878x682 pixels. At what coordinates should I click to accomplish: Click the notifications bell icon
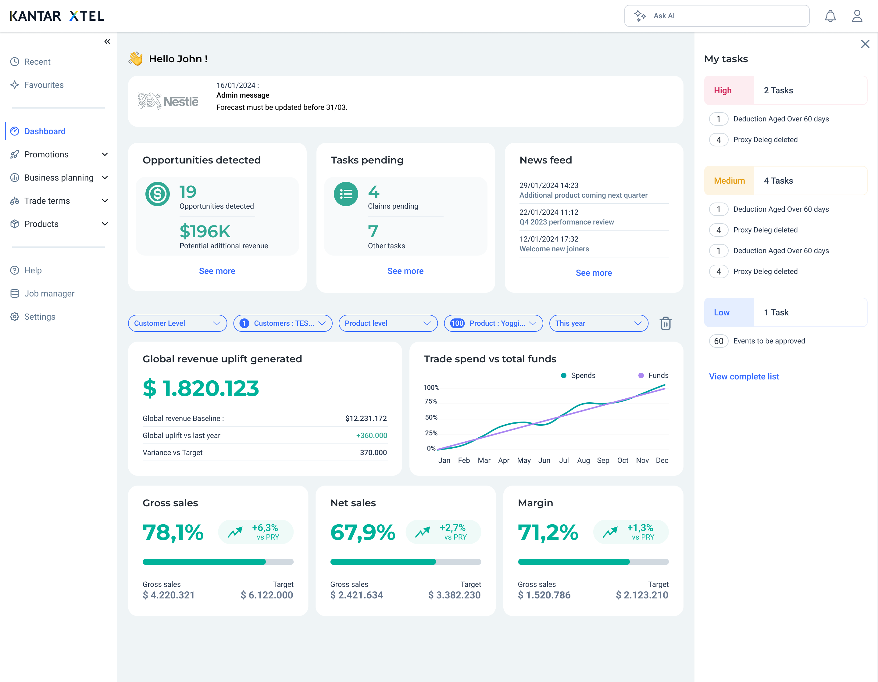[x=830, y=16]
